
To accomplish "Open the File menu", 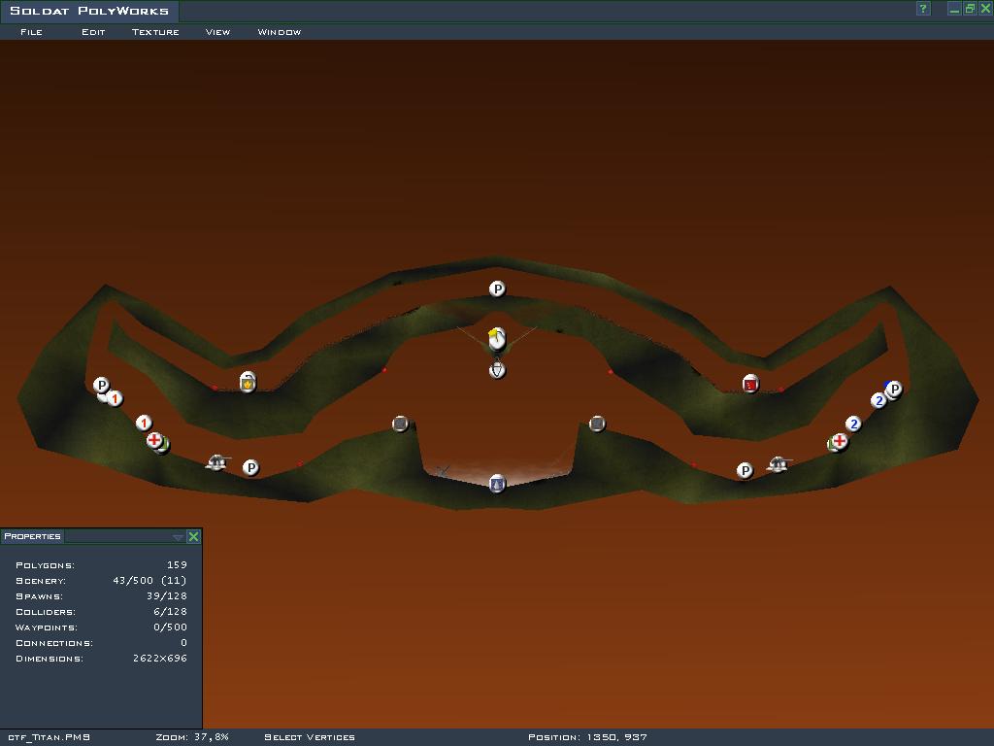I will (x=31, y=32).
